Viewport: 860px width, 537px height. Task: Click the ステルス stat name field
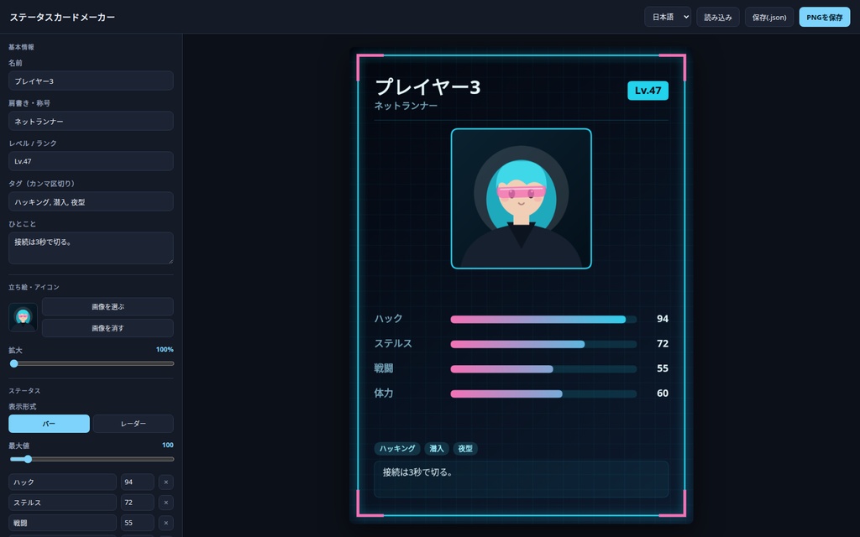[x=62, y=503]
